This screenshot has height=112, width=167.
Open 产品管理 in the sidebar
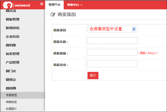[13, 62]
